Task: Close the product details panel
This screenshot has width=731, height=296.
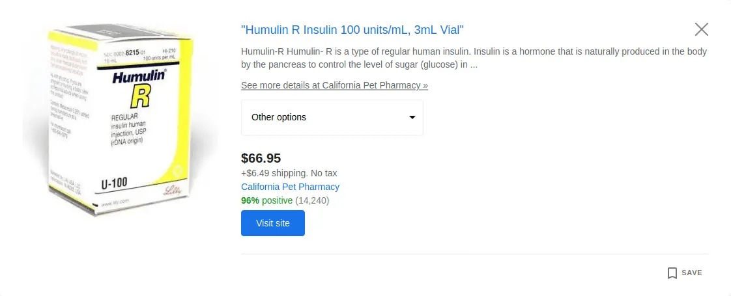Action: pos(701,29)
